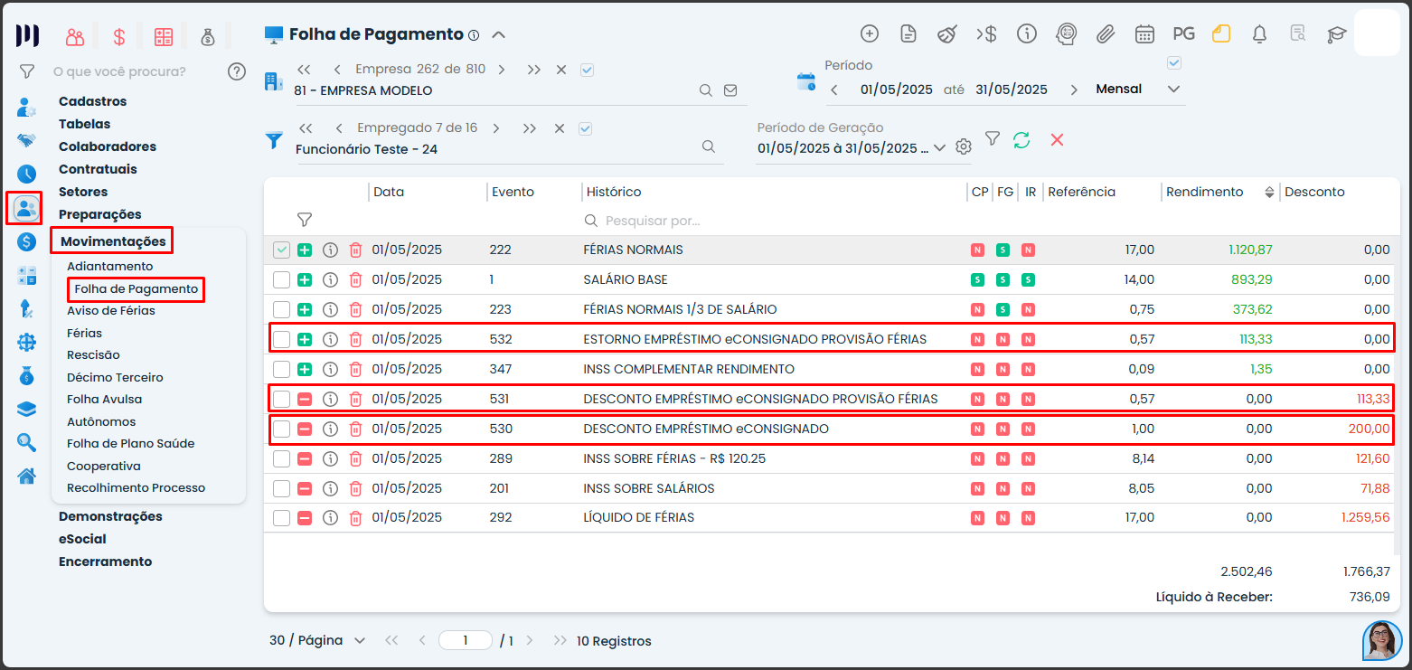Click the notification bell icon
The image size is (1412, 670).
(x=1259, y=34)
